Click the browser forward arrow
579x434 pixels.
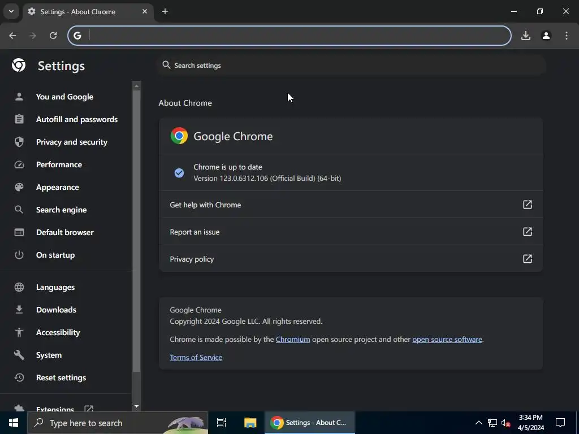(x=33, y=36)
